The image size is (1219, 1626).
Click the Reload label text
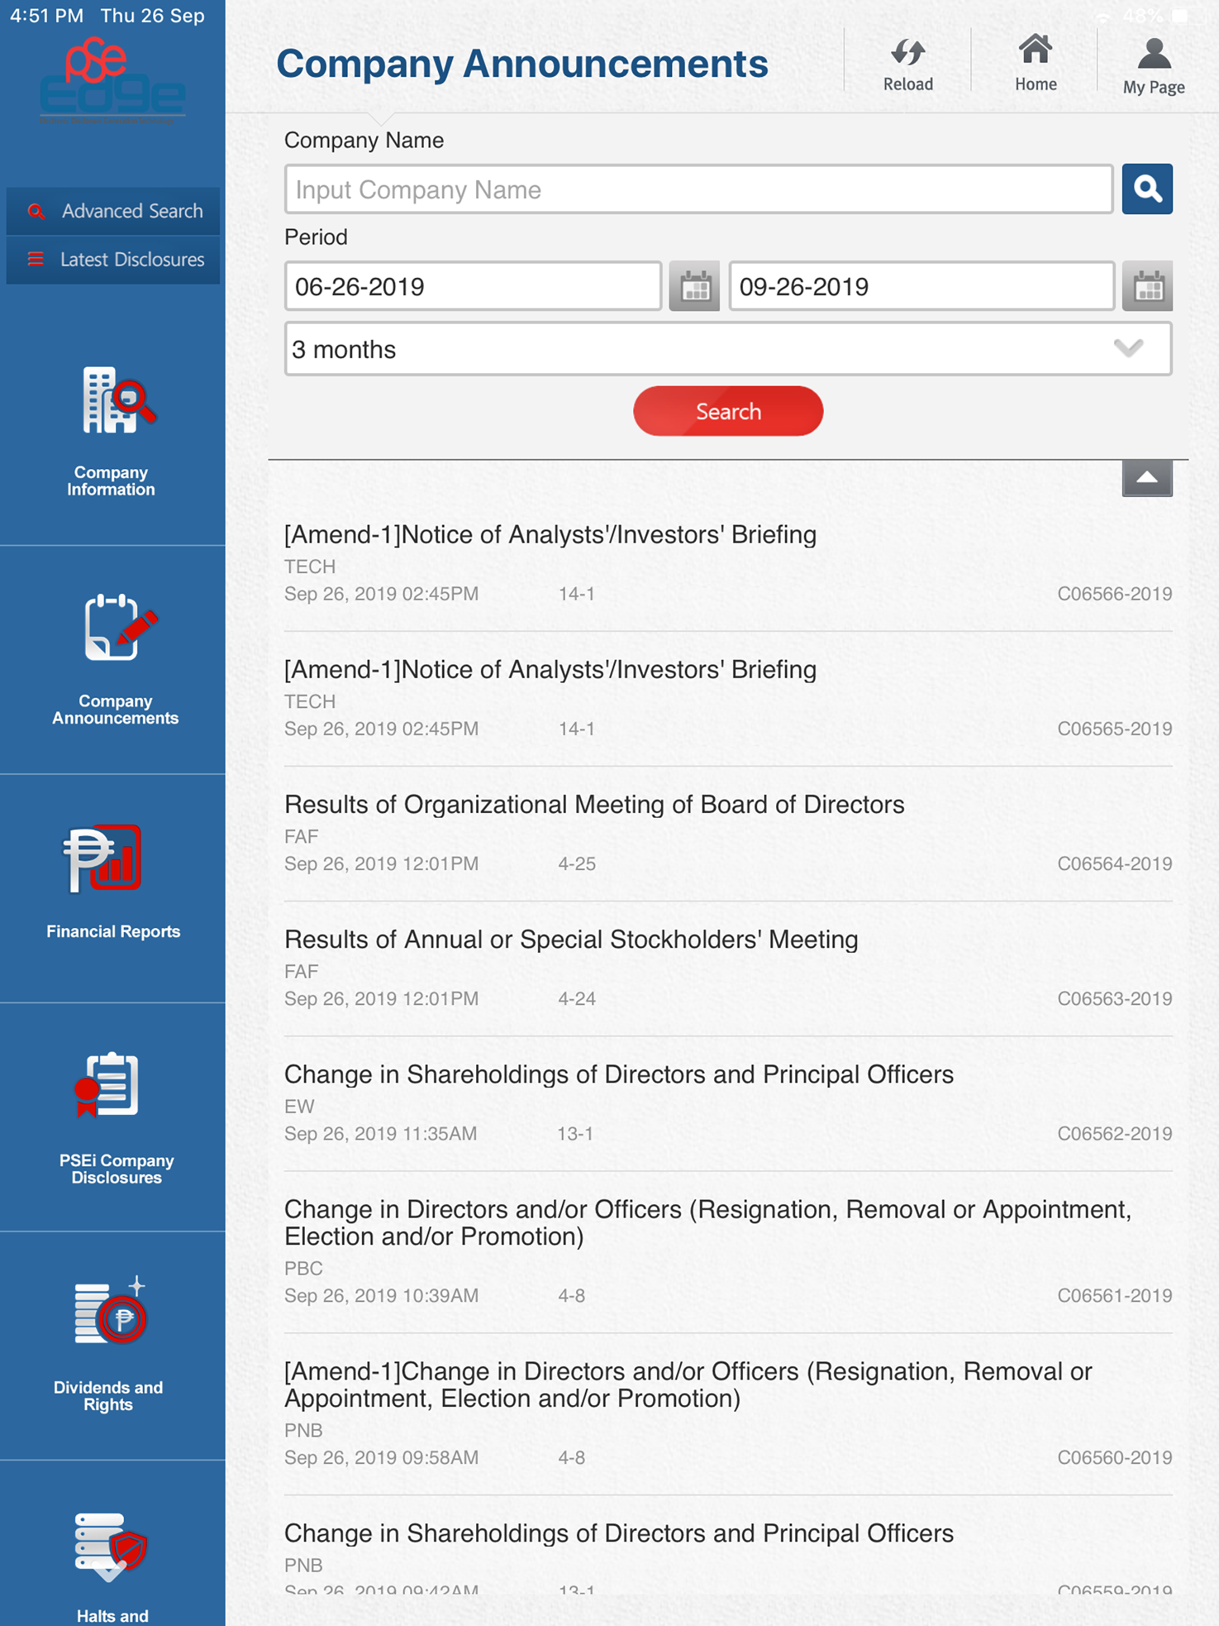(x=908, y=84)
